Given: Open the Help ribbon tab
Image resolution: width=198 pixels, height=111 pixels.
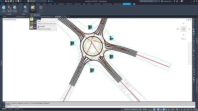Looking at the screenshot, I should (x=84, y=4).
